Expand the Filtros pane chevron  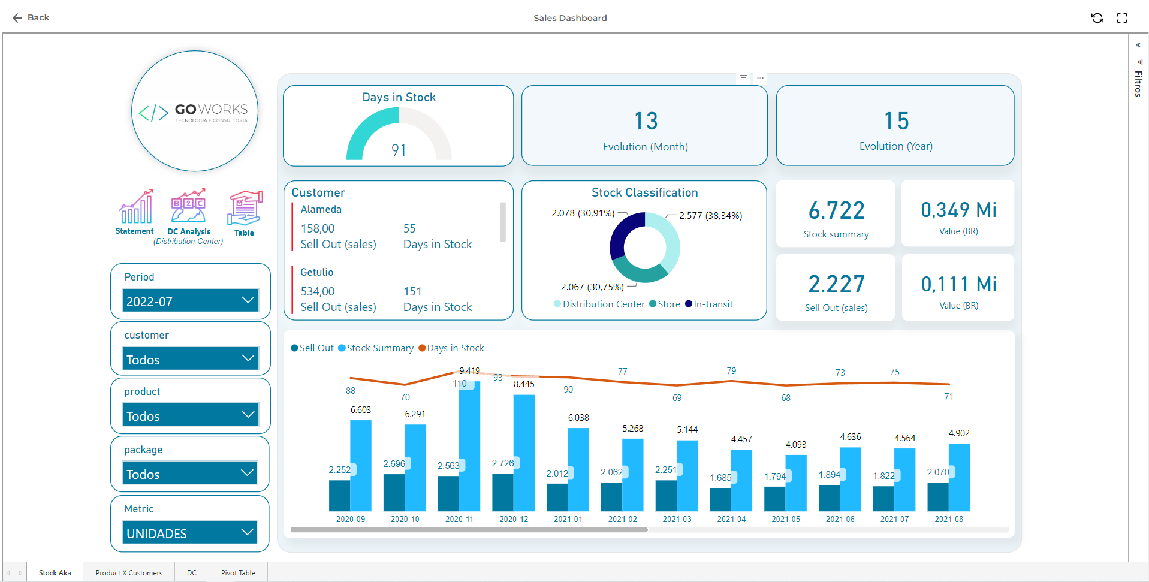[1138, 45]
